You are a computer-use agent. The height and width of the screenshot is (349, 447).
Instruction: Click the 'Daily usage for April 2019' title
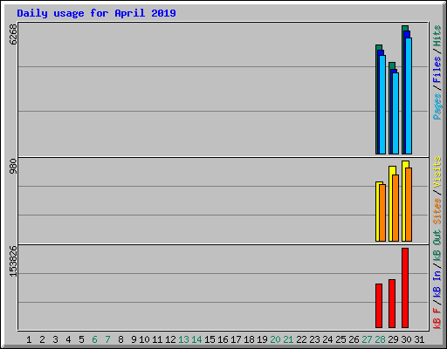pos(96,13)
